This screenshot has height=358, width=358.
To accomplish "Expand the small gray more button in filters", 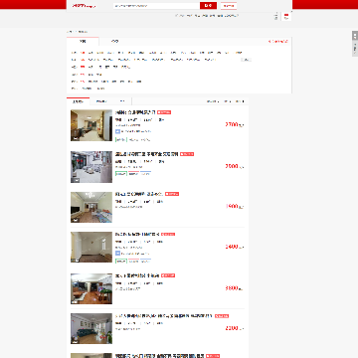I will coord(247,60).
